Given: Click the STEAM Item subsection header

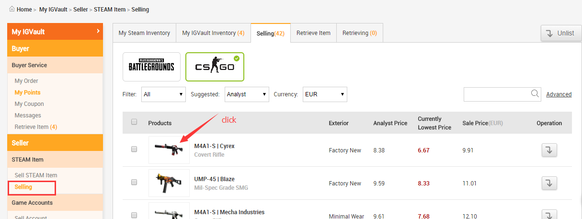Looking at the screenshot, I should click(x=55, y=160).
